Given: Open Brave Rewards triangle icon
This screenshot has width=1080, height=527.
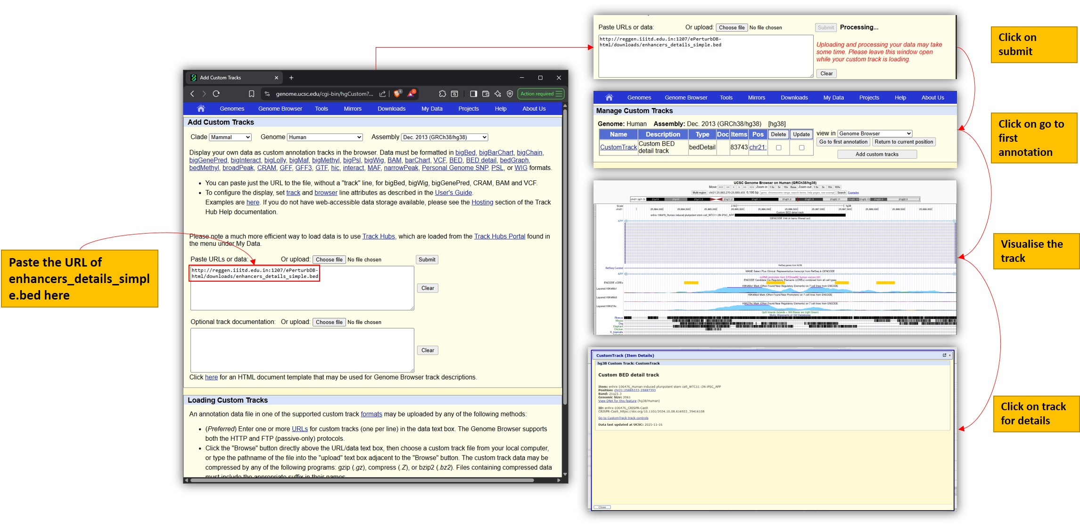Looking at the screenshot, I should 412,94.
